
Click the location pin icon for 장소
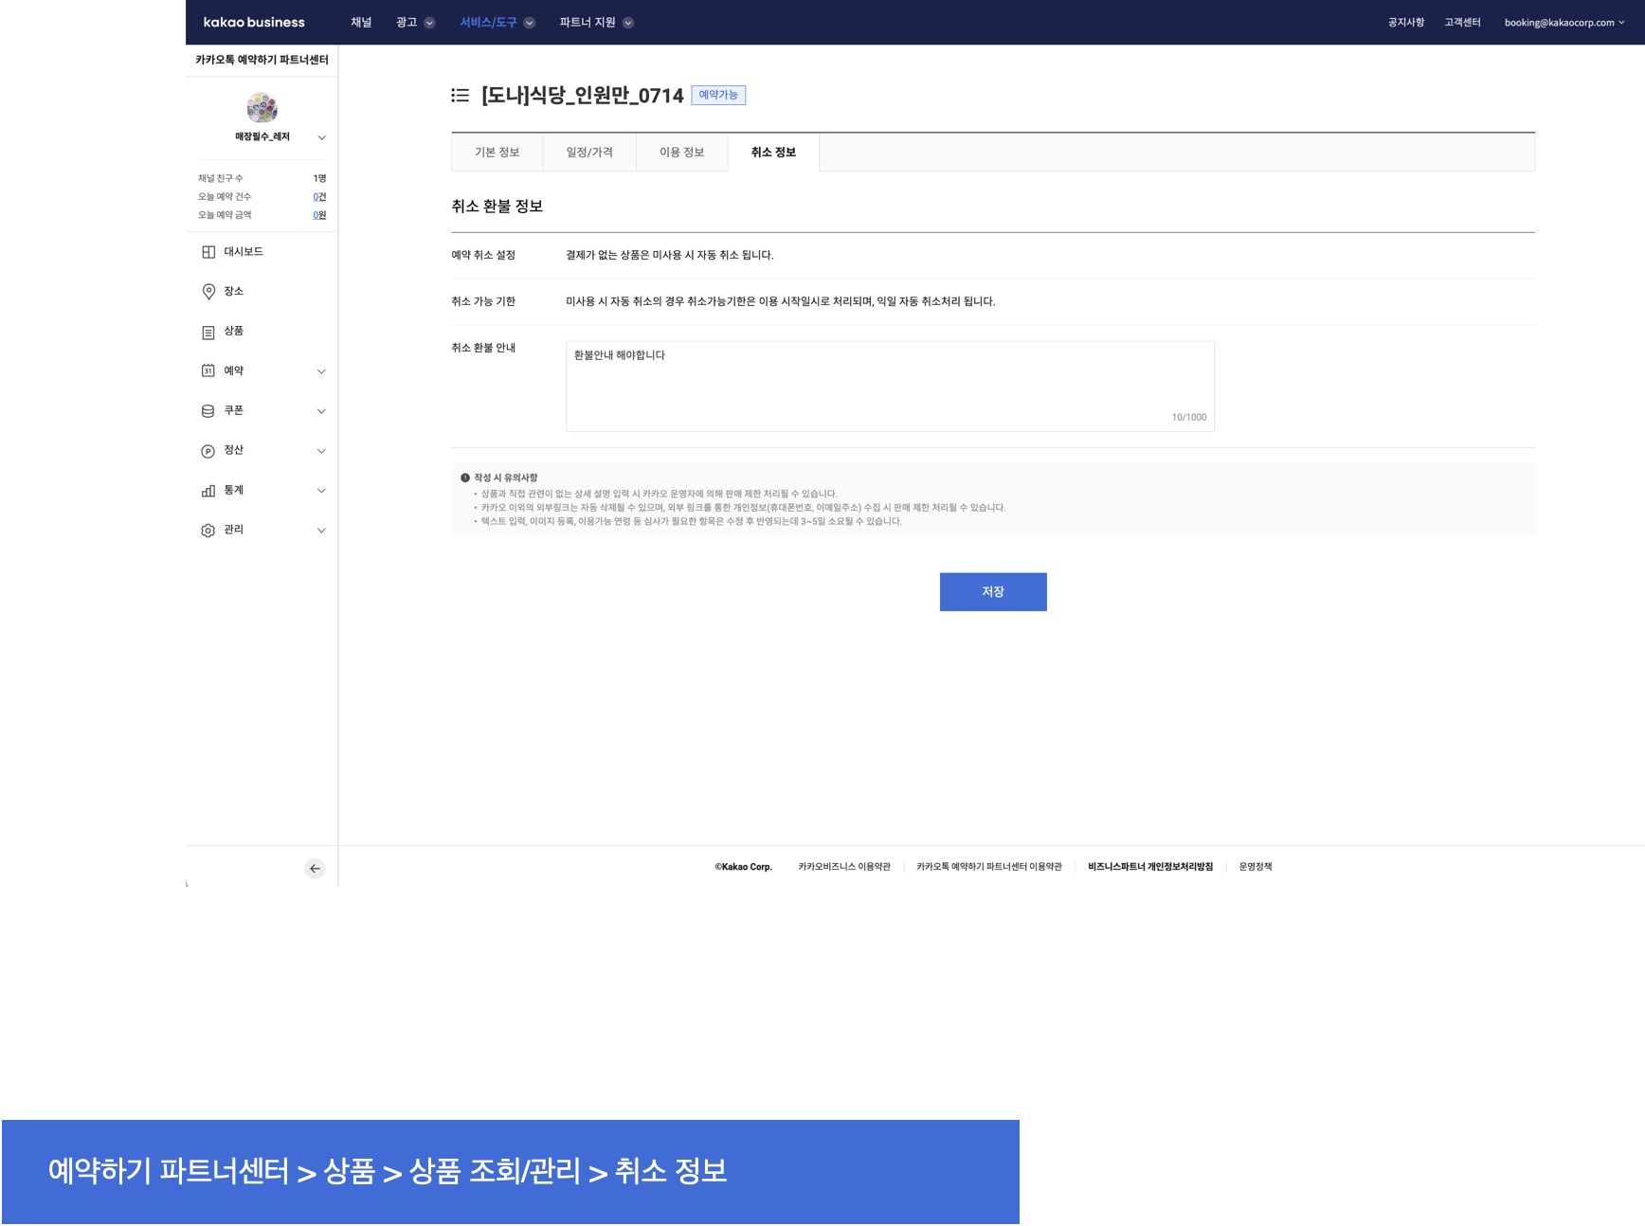208,292
